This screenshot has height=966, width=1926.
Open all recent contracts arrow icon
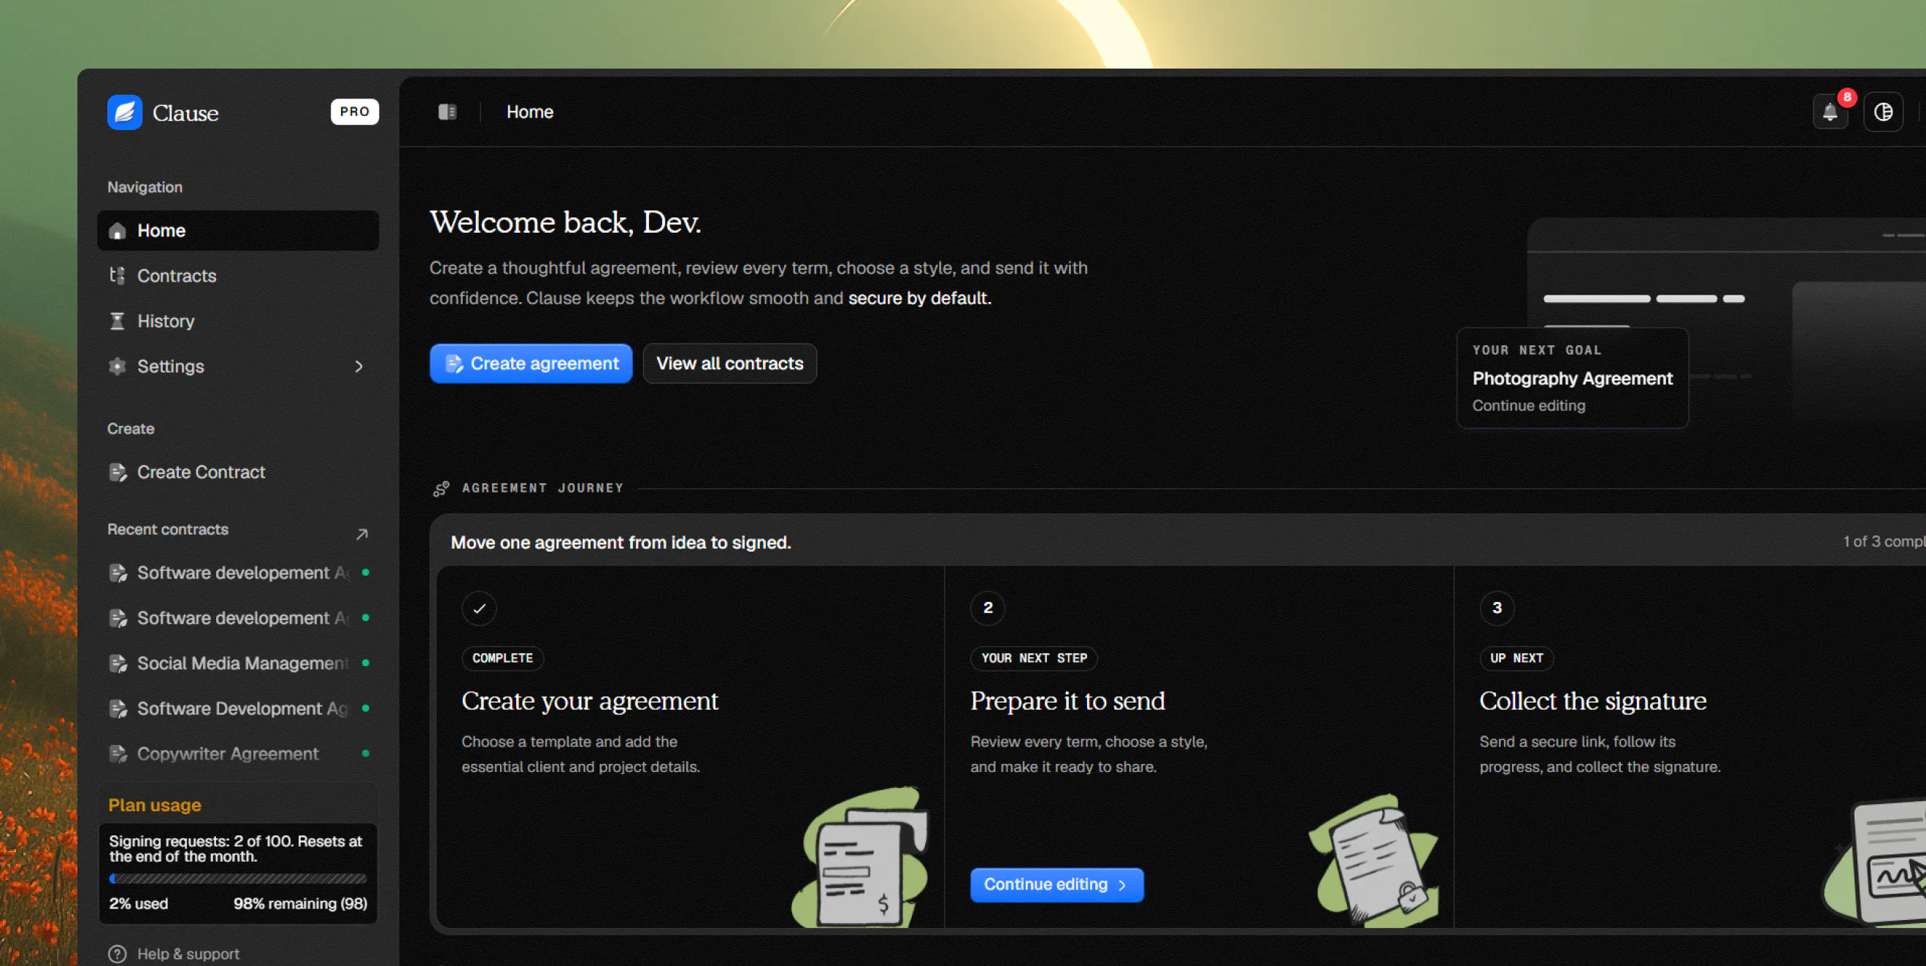pos(362,533)
